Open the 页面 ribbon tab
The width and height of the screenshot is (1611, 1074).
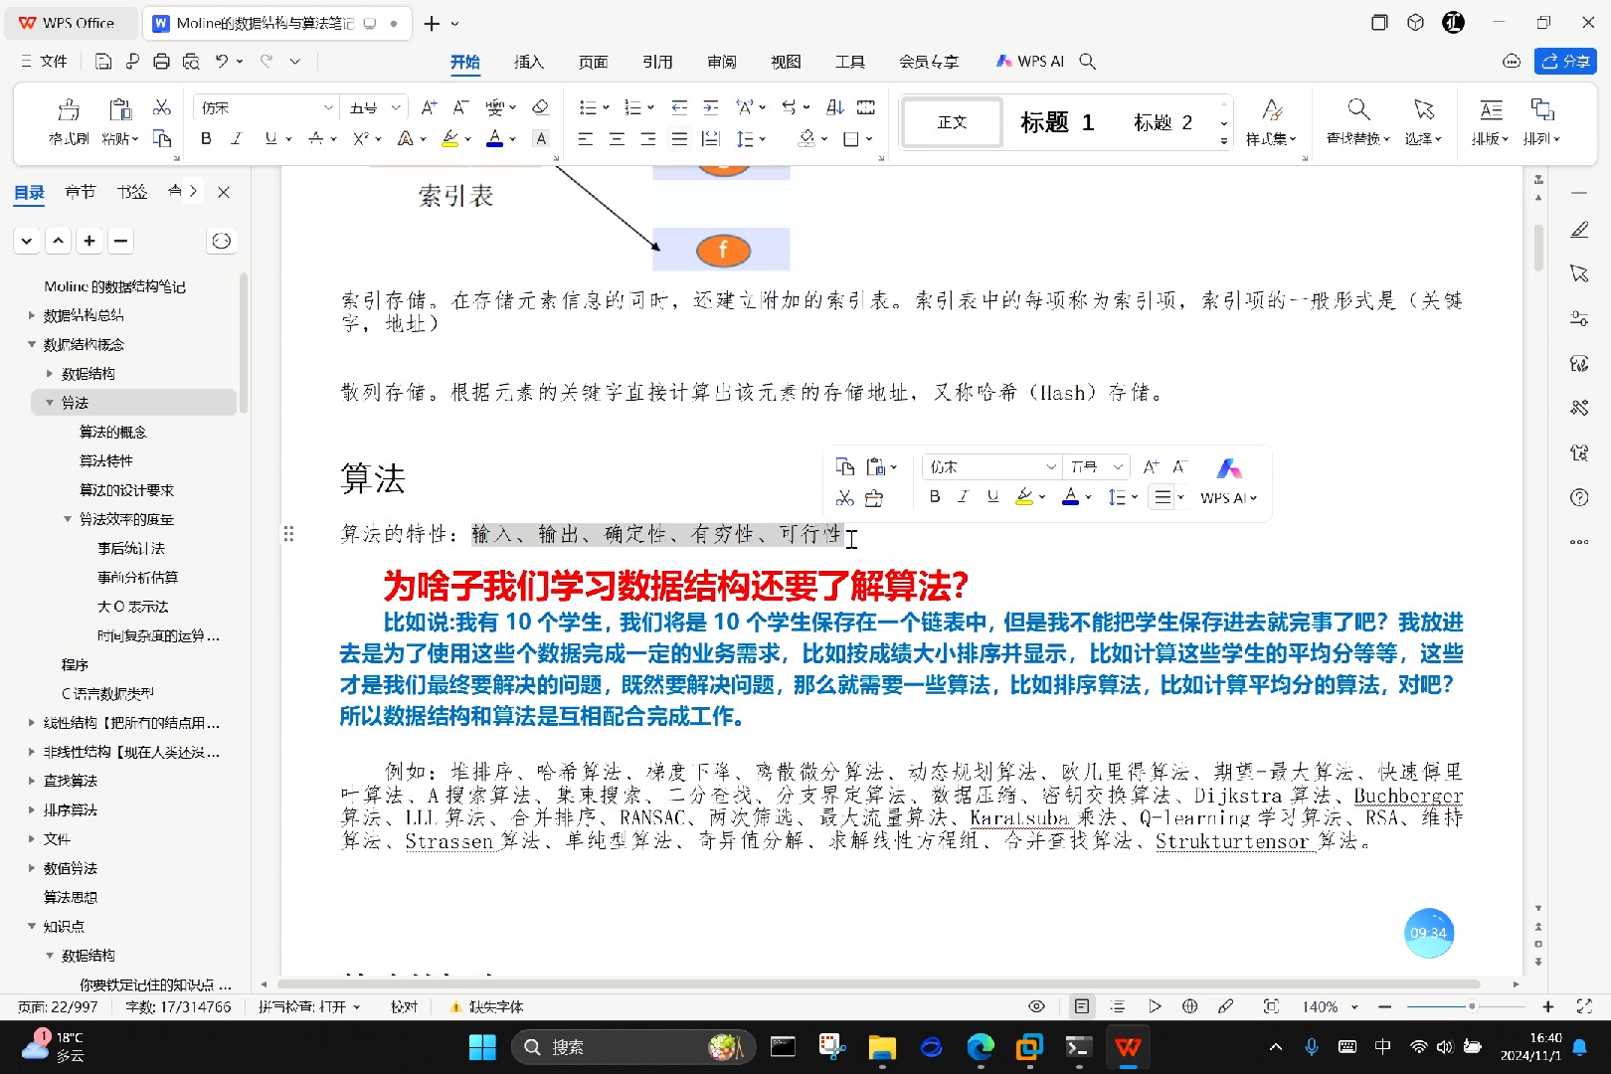click(593, 62)
